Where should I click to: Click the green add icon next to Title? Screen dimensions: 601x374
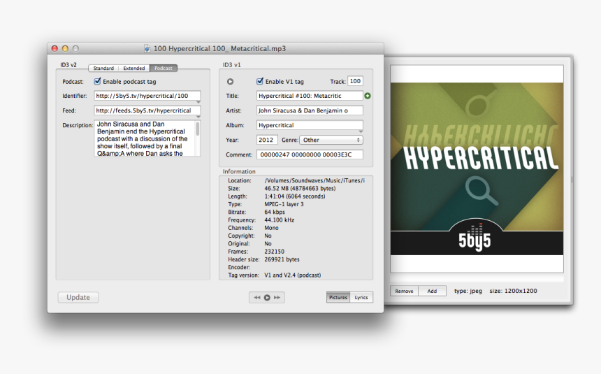[368, 96]
